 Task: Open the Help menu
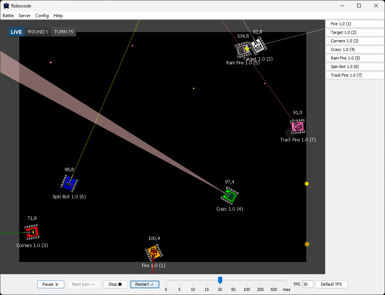(x=58, y=16)
